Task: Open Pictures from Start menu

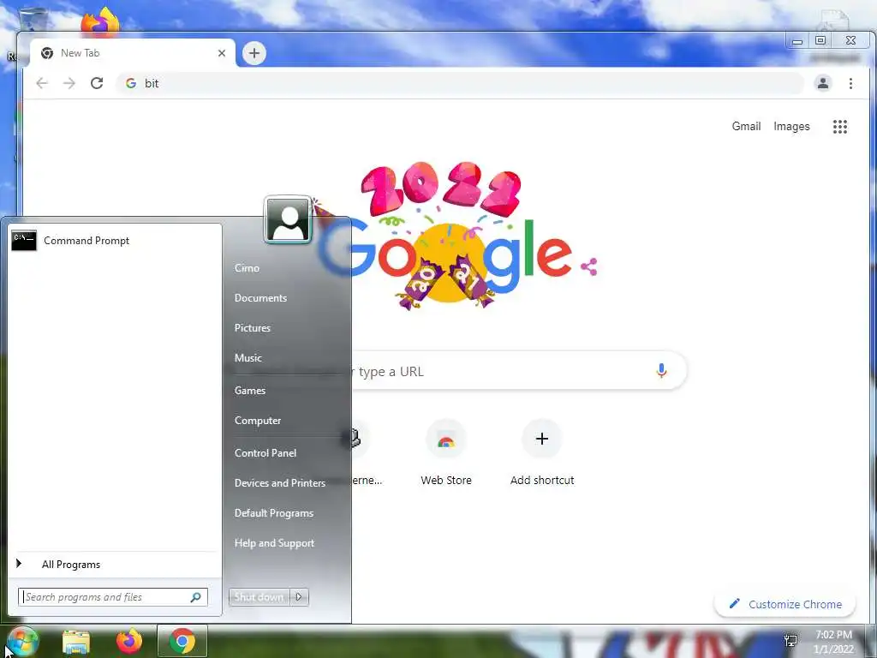Action: tap(253, 328)
